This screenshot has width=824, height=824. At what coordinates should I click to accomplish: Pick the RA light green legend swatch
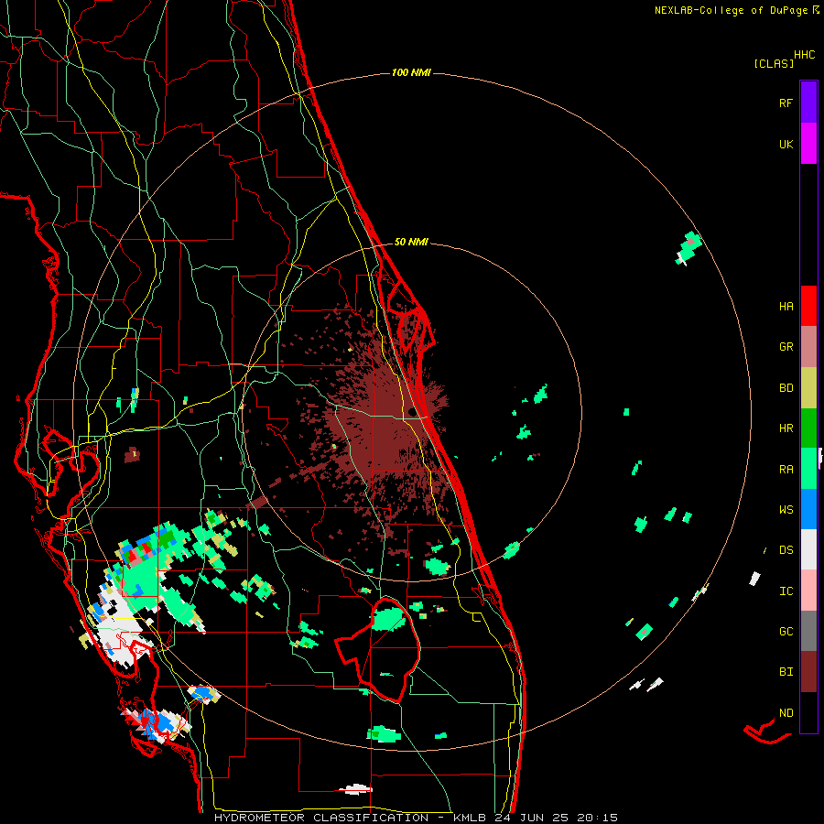click(x=808, y=469)
